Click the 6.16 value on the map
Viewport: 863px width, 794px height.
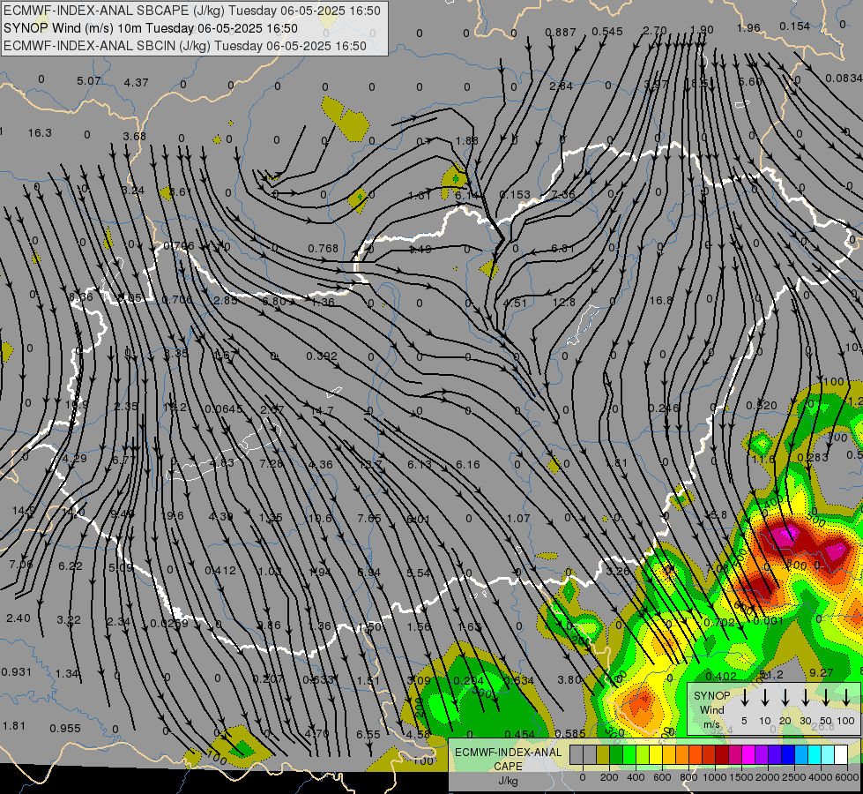tap(468, 465)
